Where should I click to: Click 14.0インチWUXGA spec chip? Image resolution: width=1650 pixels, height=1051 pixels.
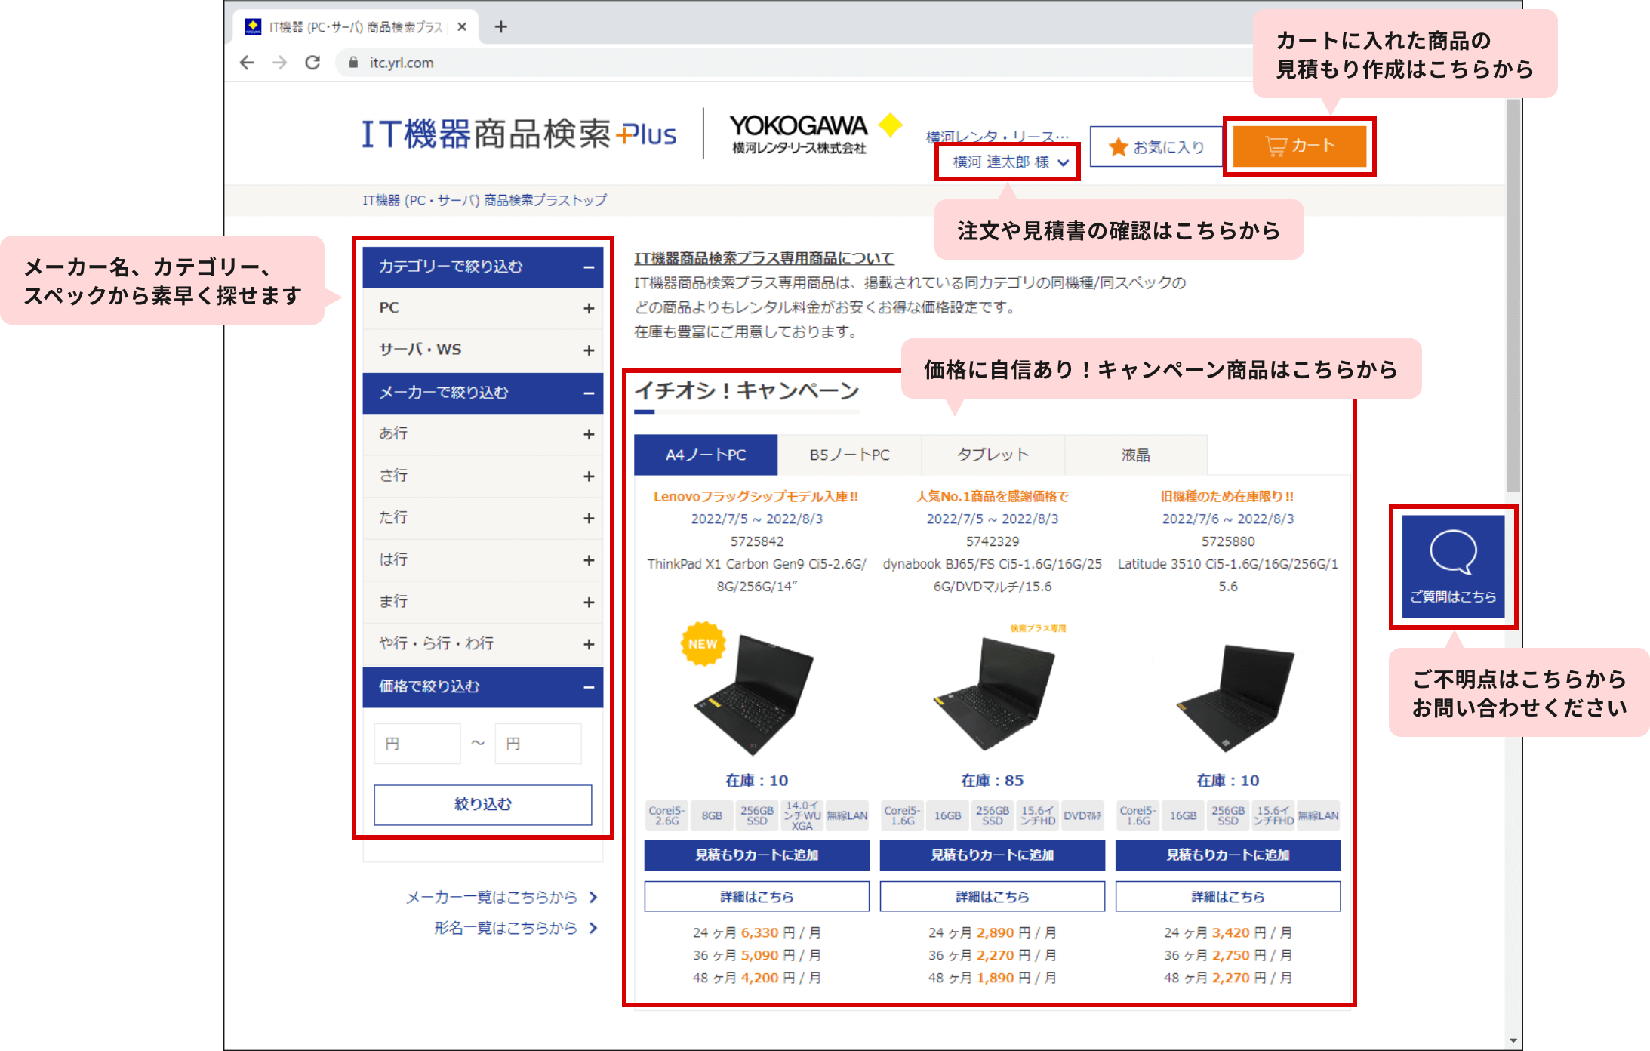coord(802,815)
